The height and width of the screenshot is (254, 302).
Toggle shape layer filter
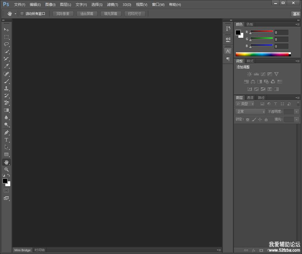point(282,104)
